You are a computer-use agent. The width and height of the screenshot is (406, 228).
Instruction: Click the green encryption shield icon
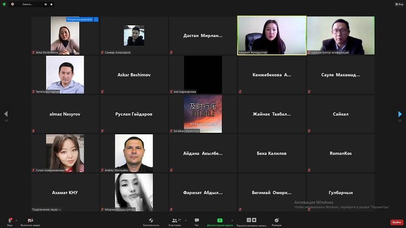4,4
